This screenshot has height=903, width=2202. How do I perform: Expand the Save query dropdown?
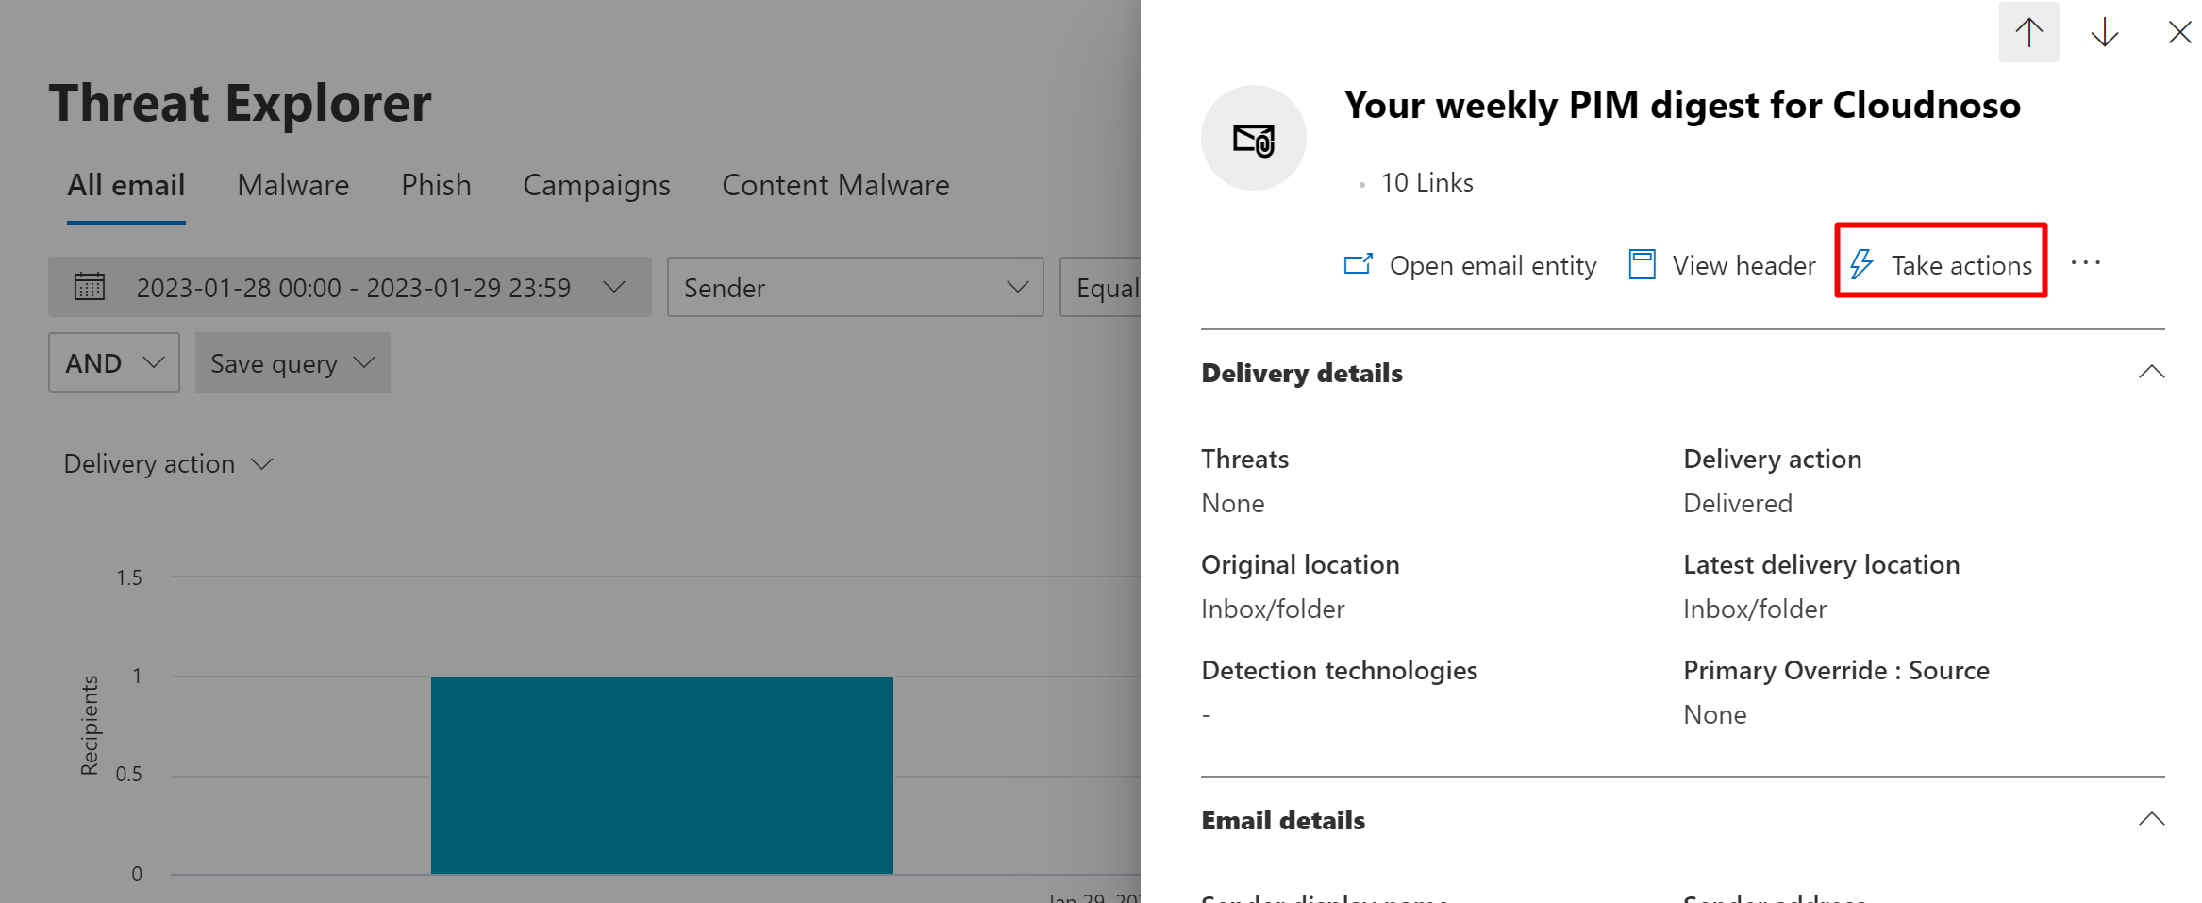pos(292,363)
